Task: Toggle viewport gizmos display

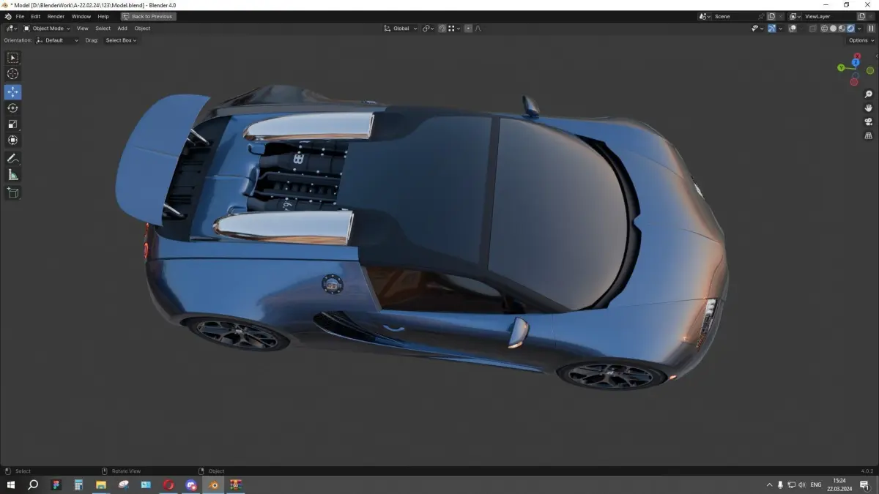Action: point(772,29)
